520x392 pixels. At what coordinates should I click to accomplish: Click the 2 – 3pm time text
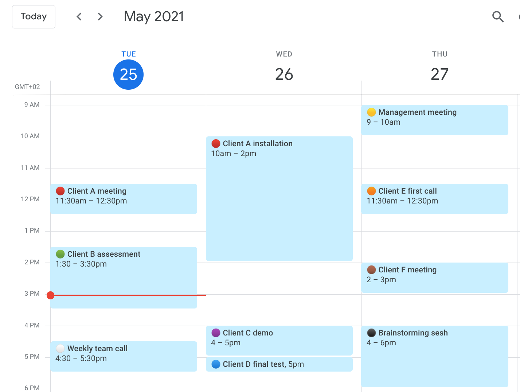[x=381, y=280]
